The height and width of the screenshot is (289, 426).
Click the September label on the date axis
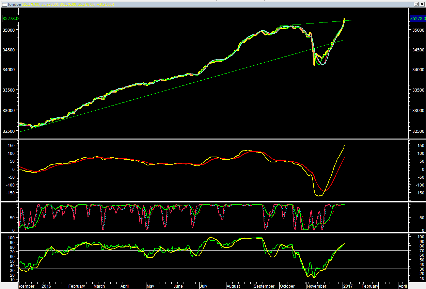click(x=264, y=286)
